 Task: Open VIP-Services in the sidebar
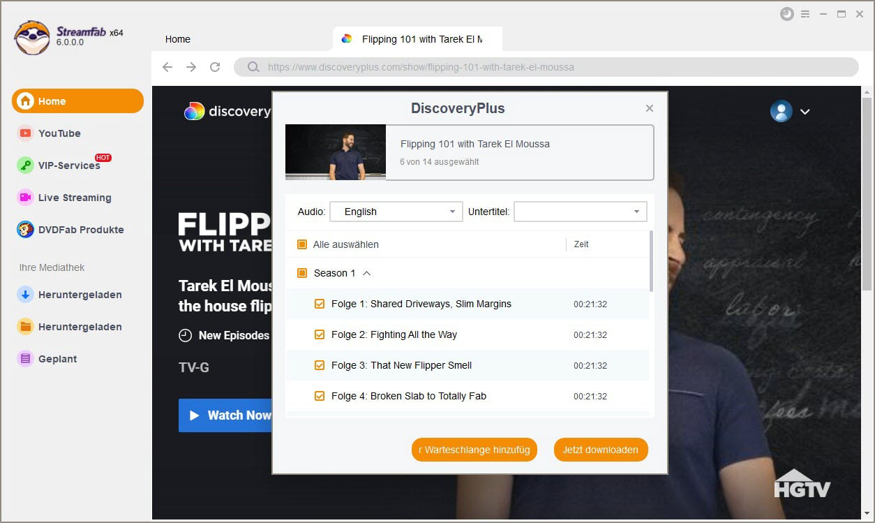(59, 165)
